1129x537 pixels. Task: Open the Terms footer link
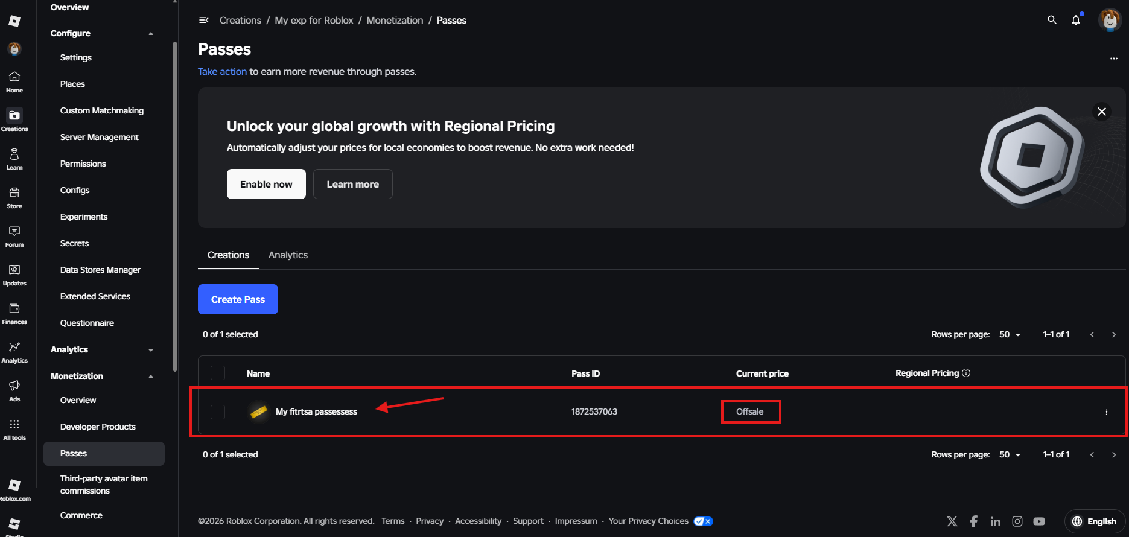pos(393,521)
